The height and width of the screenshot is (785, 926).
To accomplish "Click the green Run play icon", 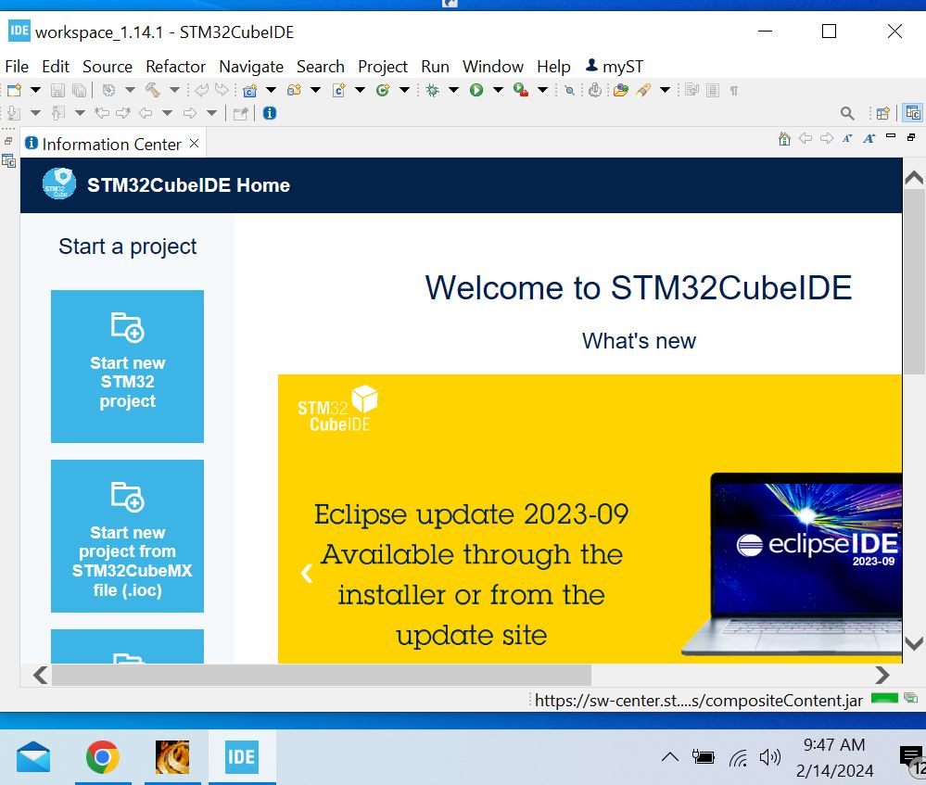I will point(476,91).
